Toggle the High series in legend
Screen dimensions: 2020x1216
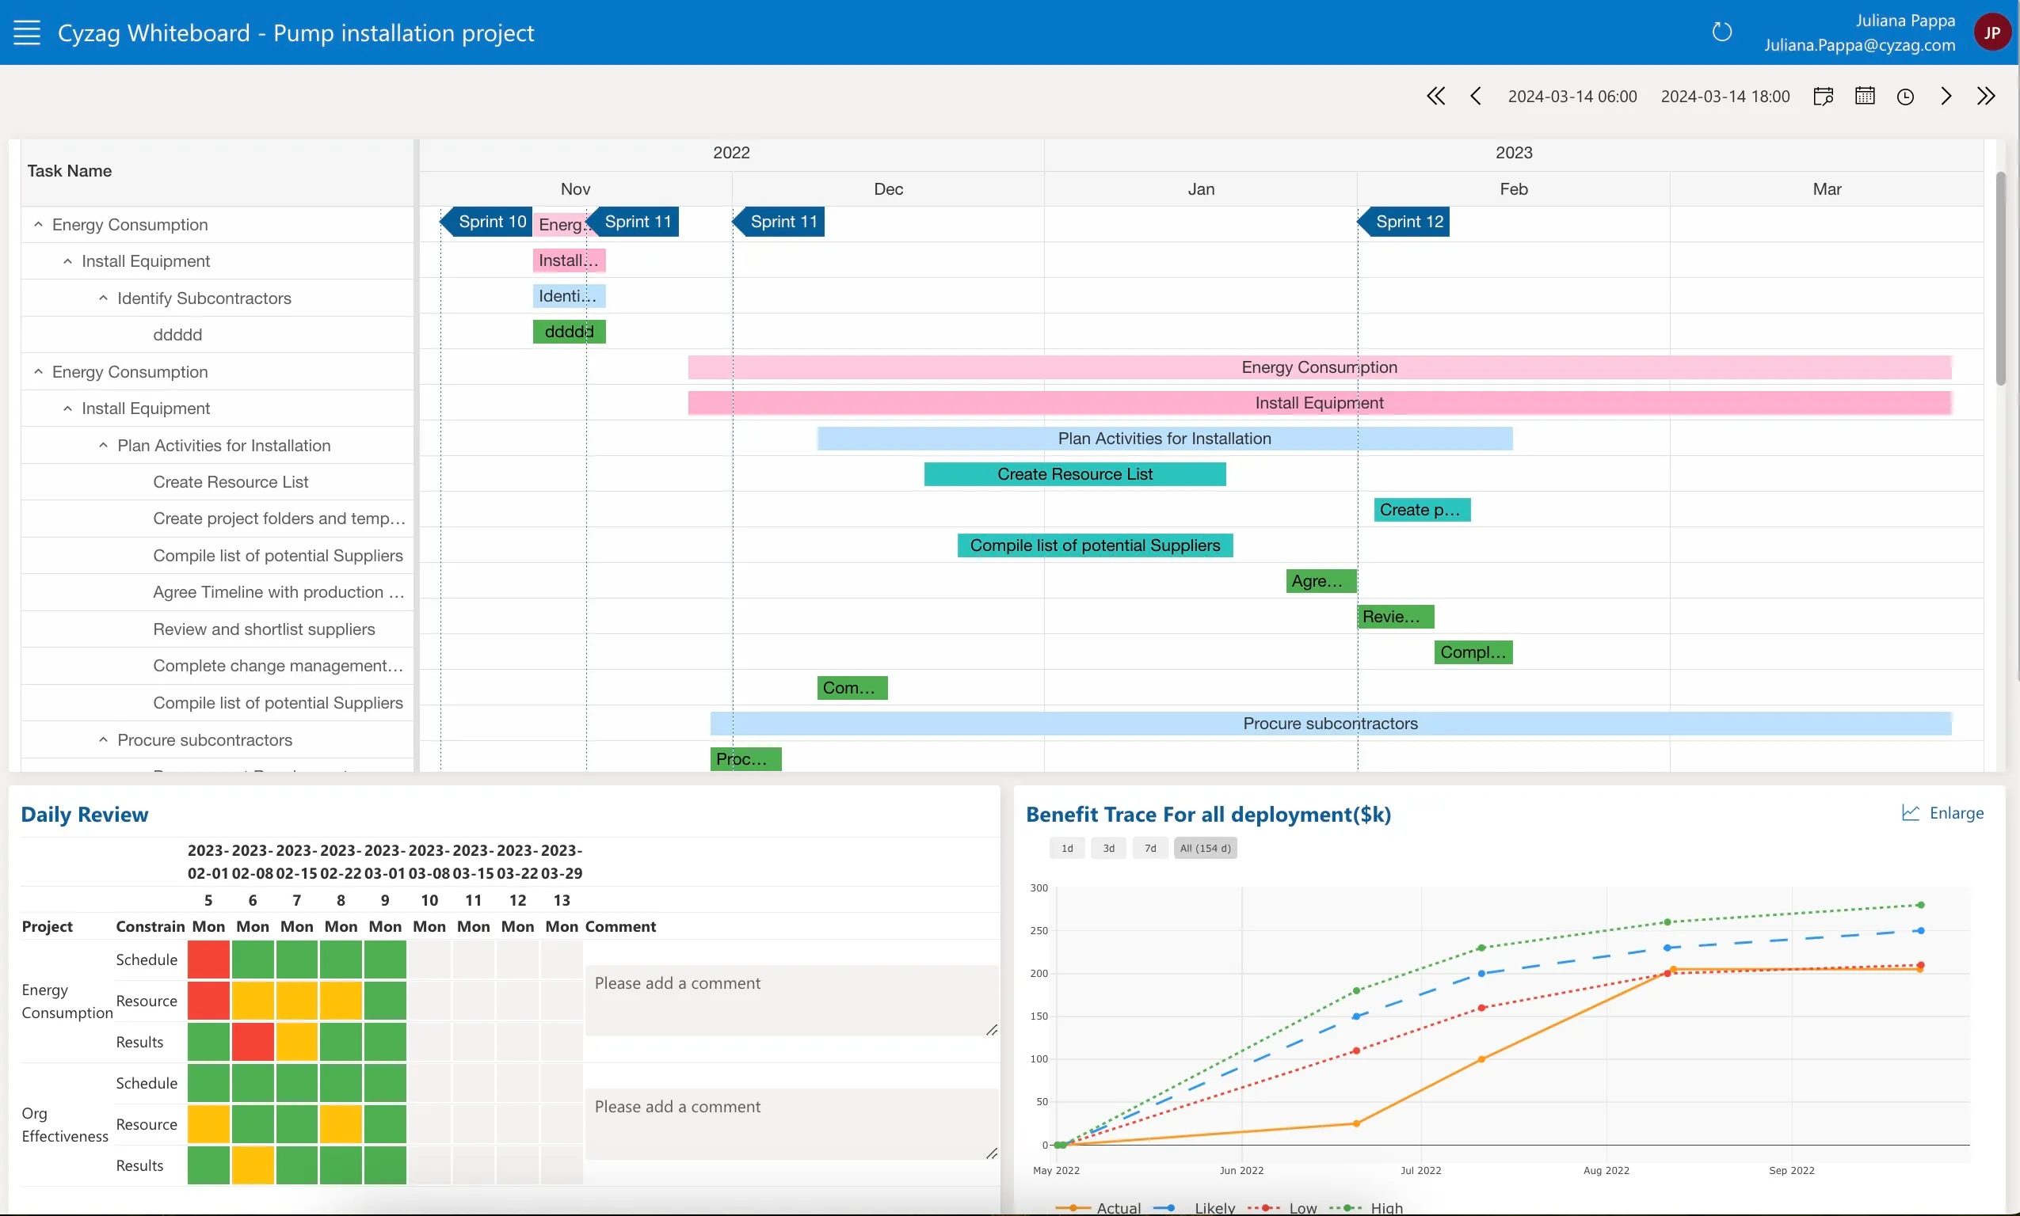pyautogui.click(x=1366, y=1208)
